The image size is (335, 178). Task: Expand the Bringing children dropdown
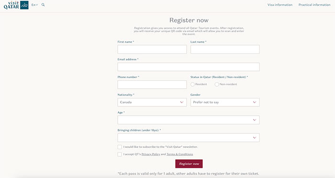[x=189, y=138]
